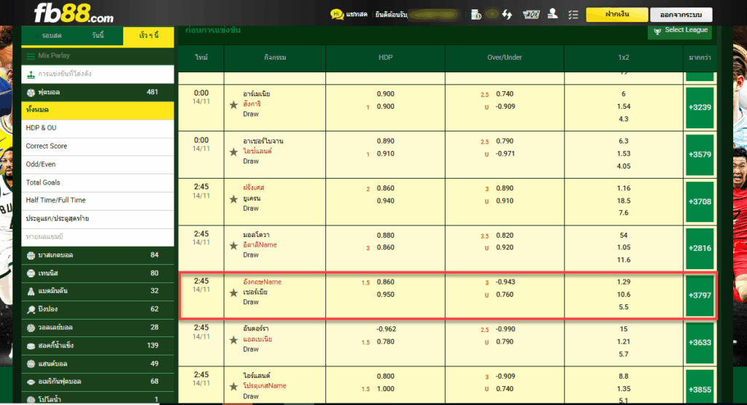The width and height of the screenshot is (747, 405).
Task: Open the Mix Parlay section
Action: pos(98,56)
